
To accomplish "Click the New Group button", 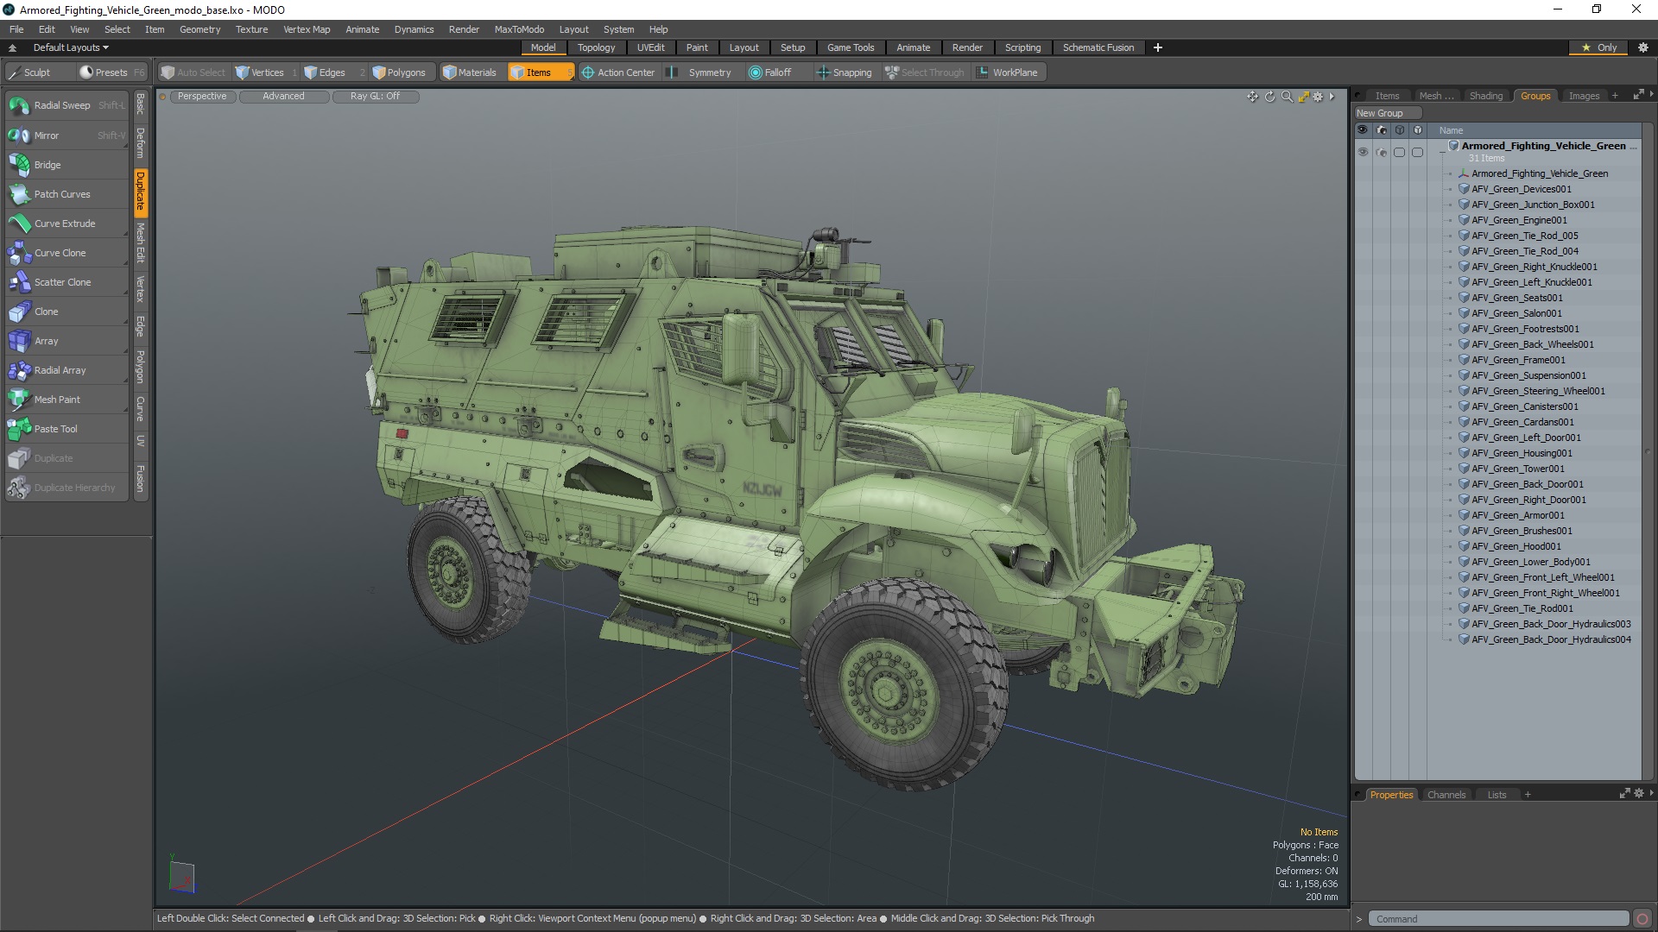I will tap(1379, 113).
